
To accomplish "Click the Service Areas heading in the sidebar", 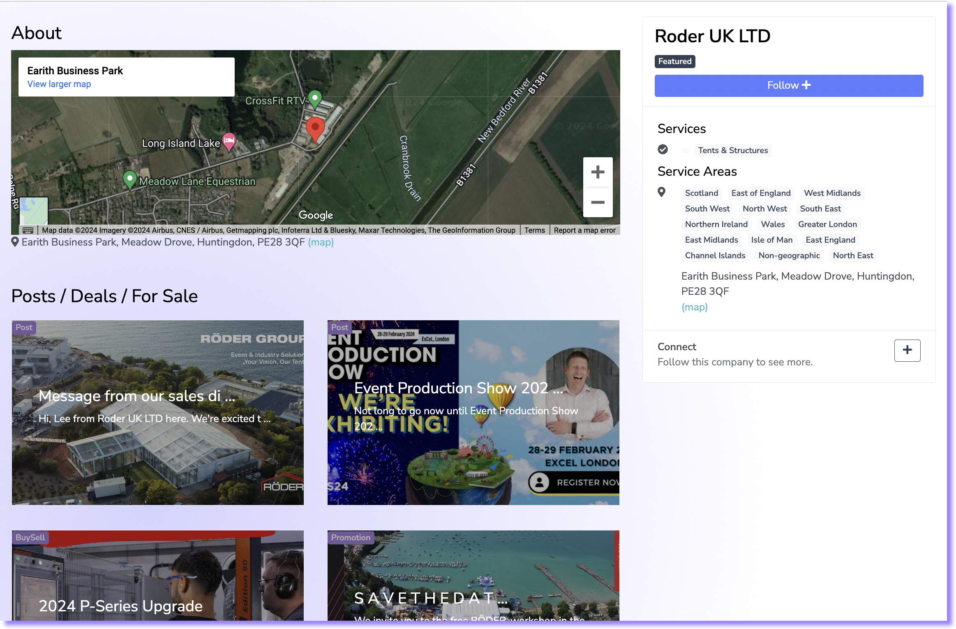I will coord(697,171).
